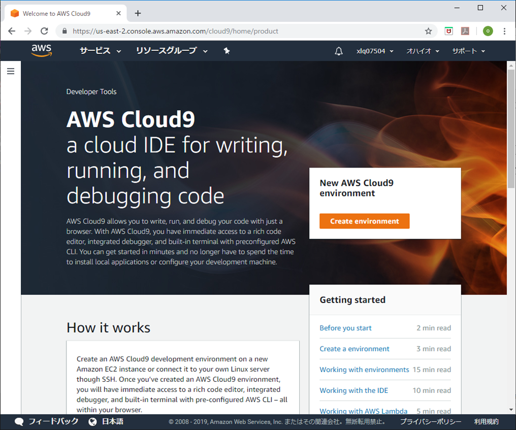Open Chrome three-dot menu

click(504, 31)
